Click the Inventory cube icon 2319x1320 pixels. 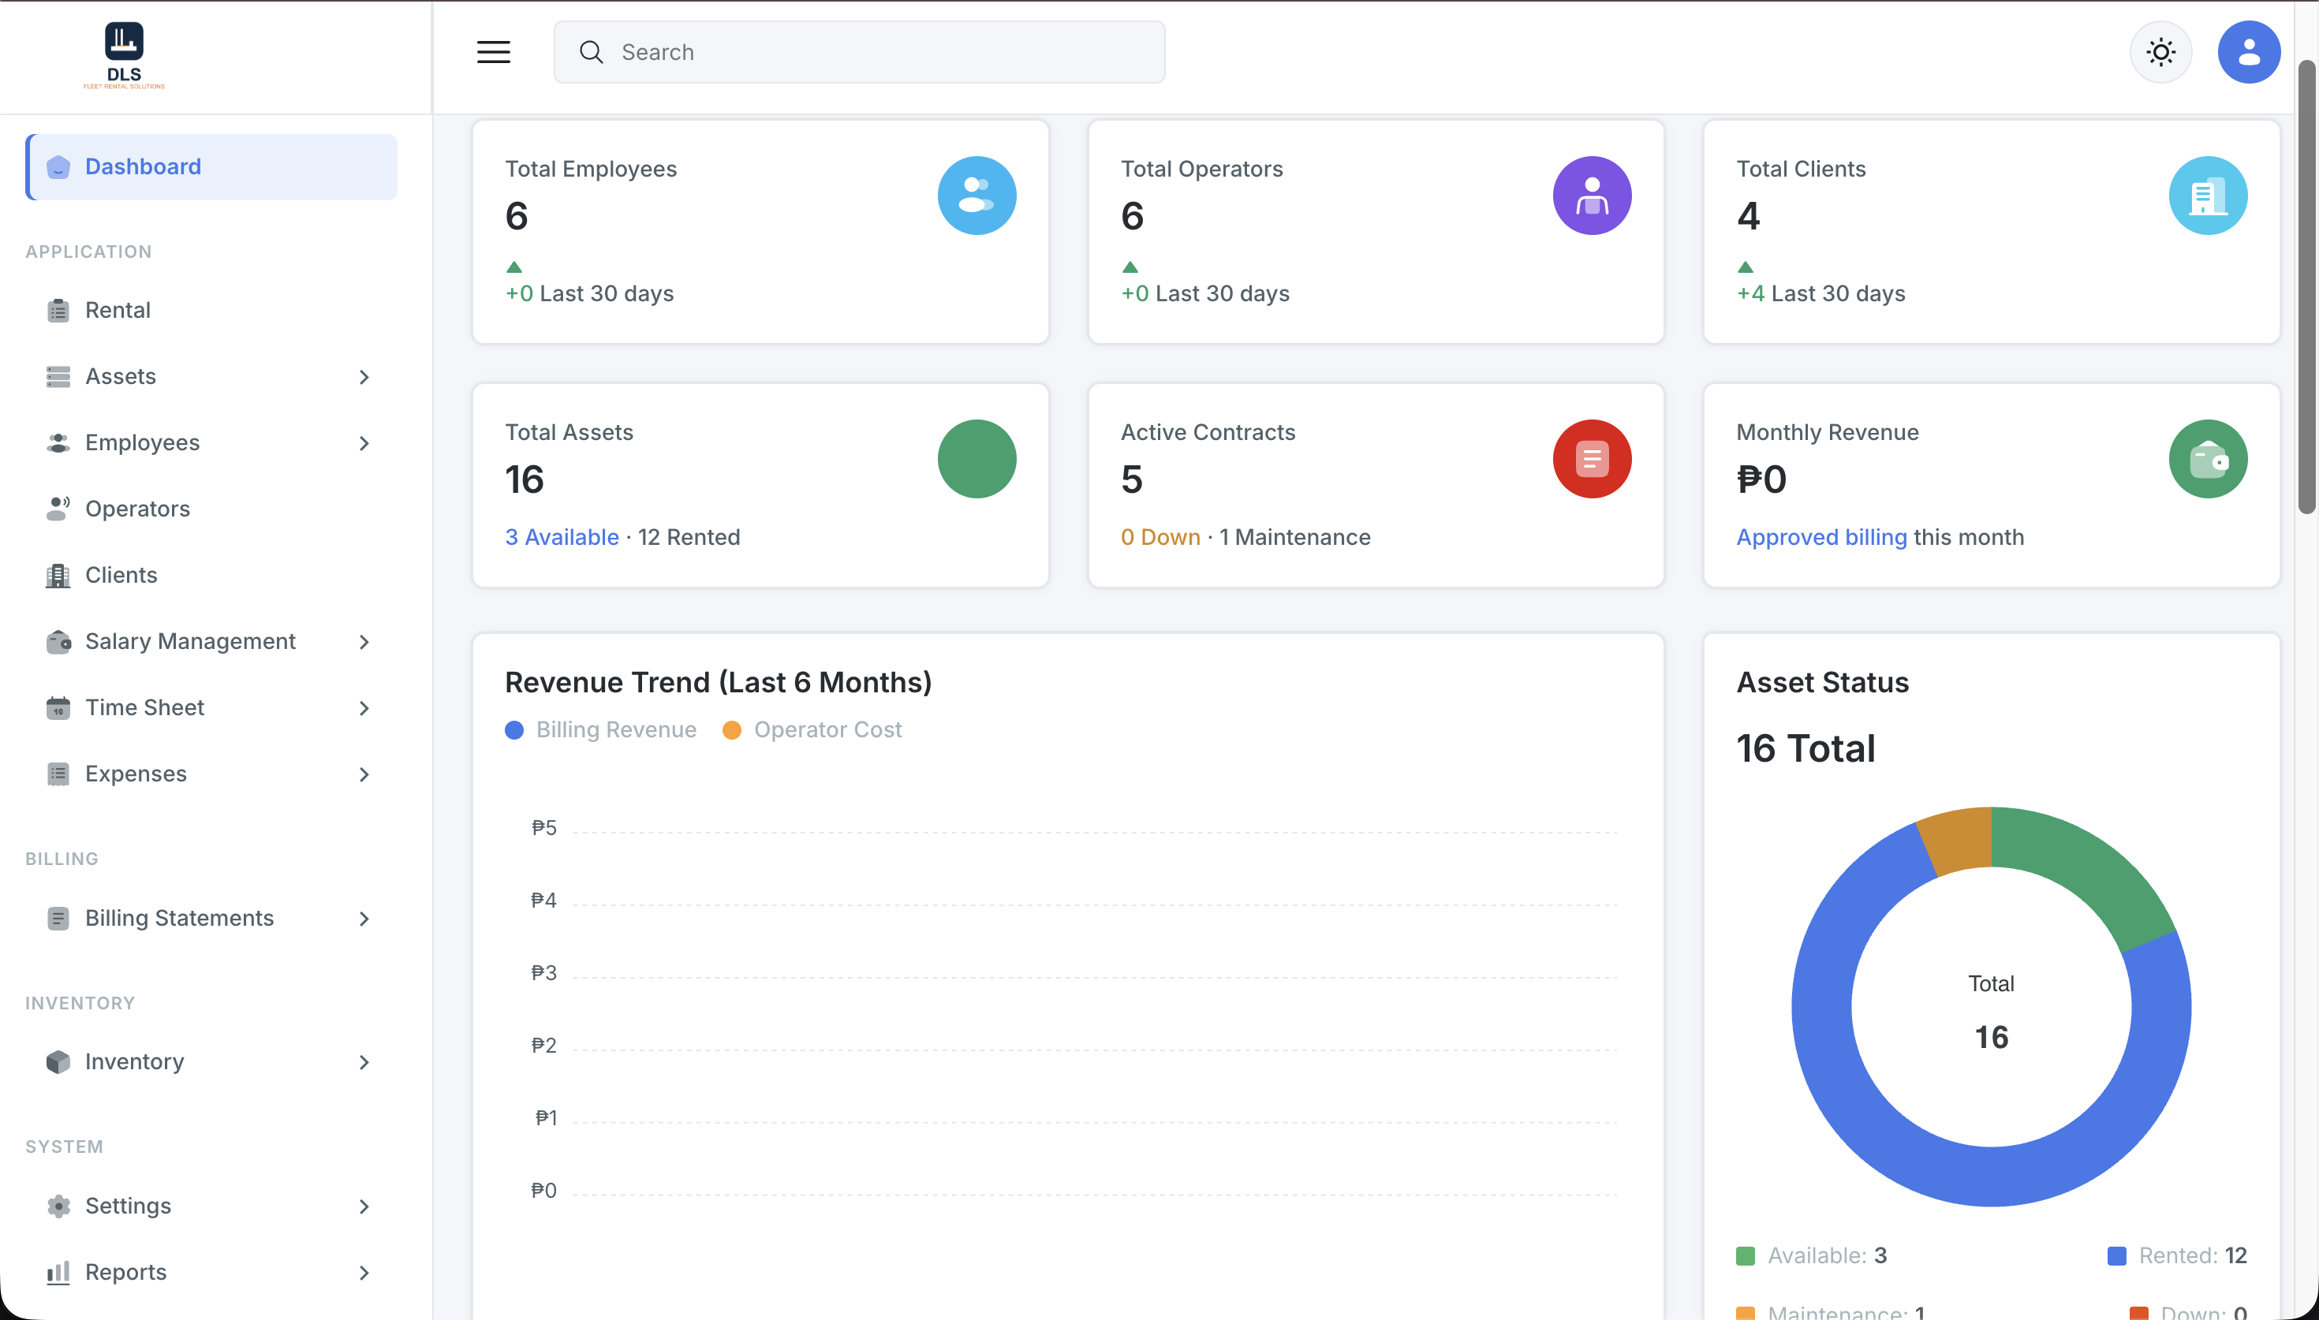(x=58, y=1061)
